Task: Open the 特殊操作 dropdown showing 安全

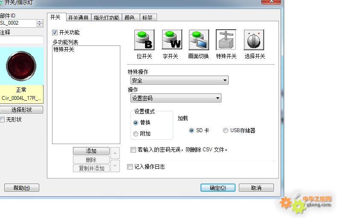Action: [x=179, y=80]
